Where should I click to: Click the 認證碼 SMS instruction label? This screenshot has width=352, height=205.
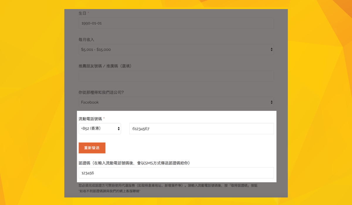point(134,163)
